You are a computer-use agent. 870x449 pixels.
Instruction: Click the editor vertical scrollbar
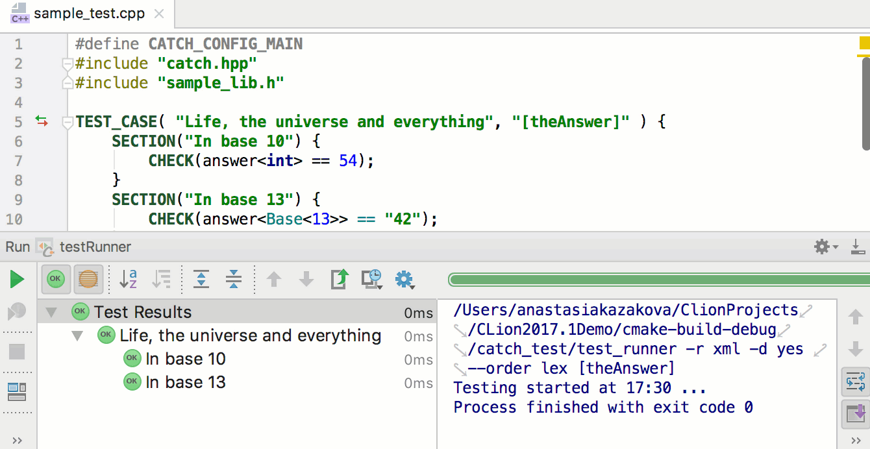(x=865, y=104)
